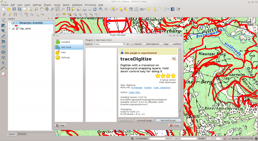258x141 pixels.
Task: Open the attribute table icon
Action: (x=131, y=9)
